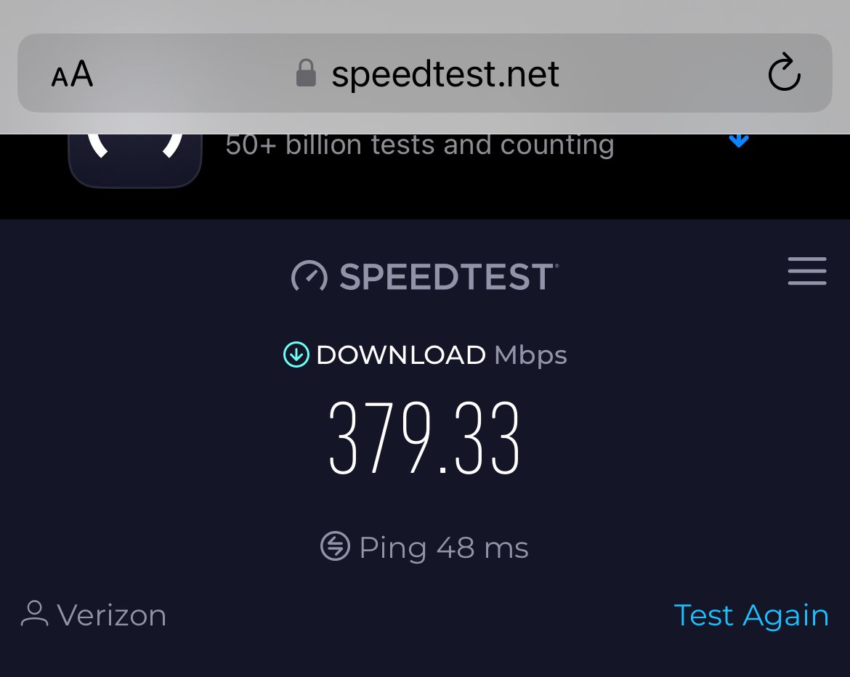850x677 pixels.
Task: Tap the ping arrows icon
Action: click(335, 546)
